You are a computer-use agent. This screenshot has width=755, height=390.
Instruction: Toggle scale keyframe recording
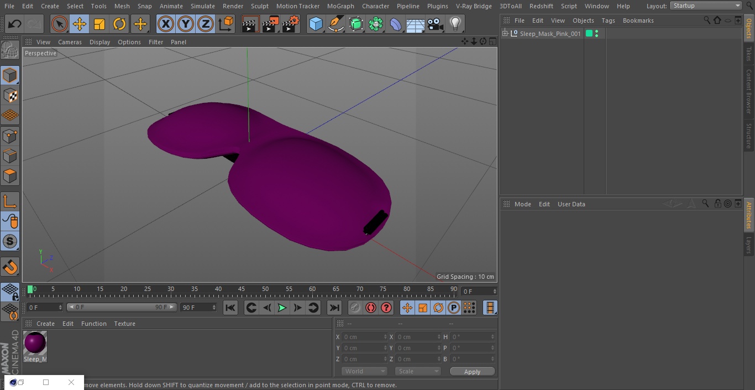(x=423, y=308)
